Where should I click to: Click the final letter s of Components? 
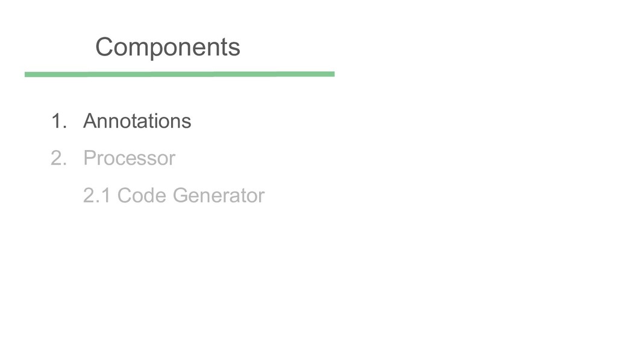[x=234, y=49]
